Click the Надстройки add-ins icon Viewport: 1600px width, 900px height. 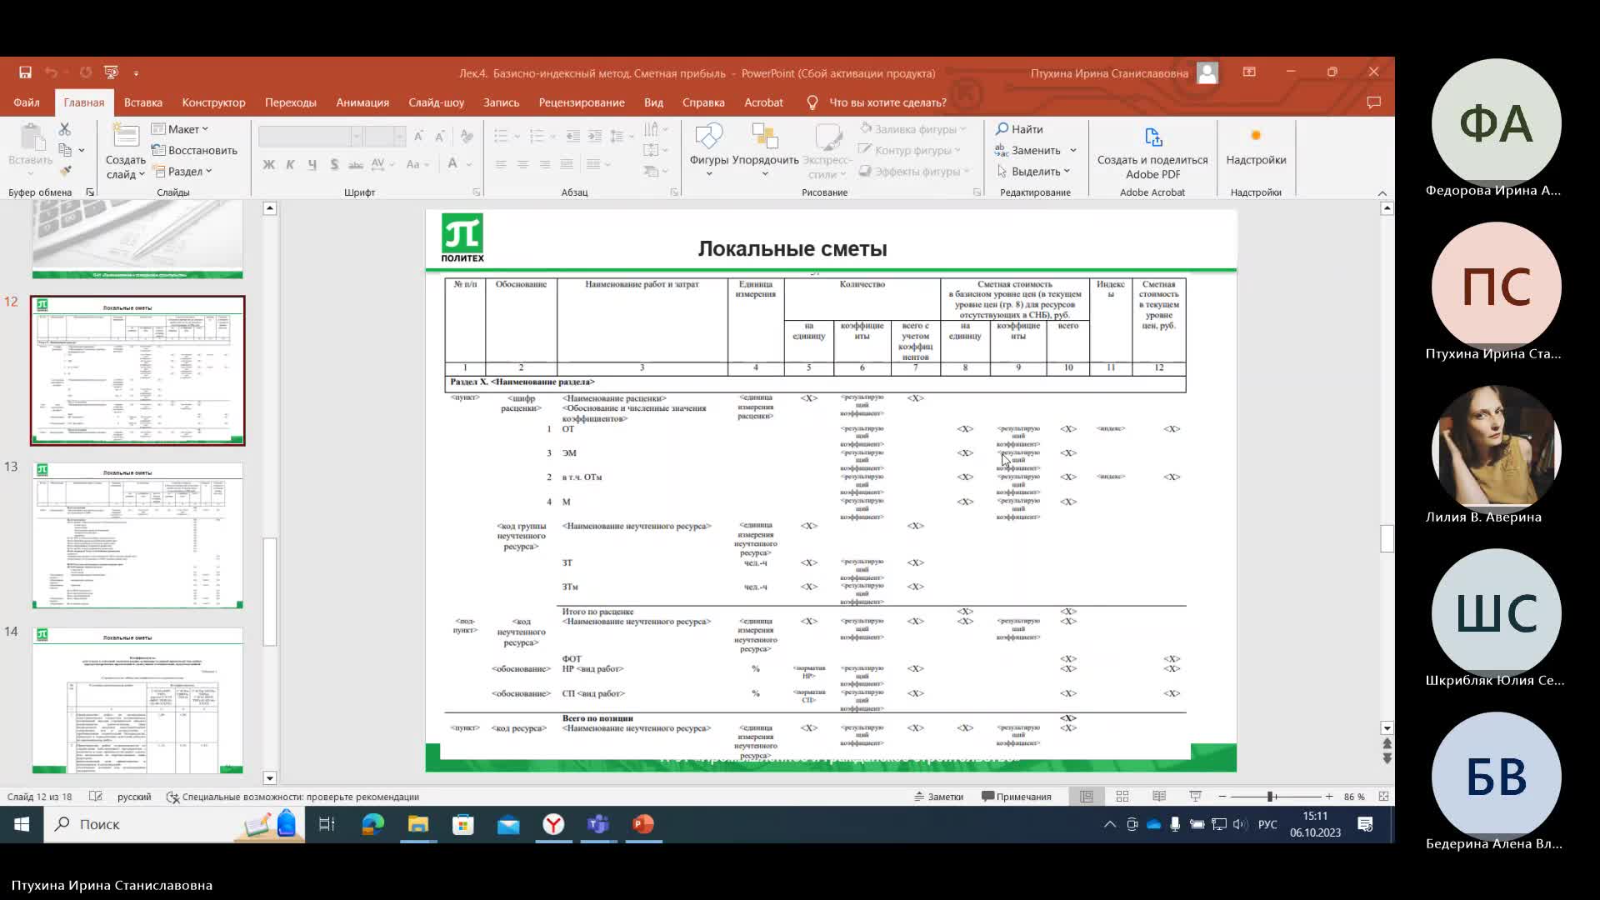1256,136
